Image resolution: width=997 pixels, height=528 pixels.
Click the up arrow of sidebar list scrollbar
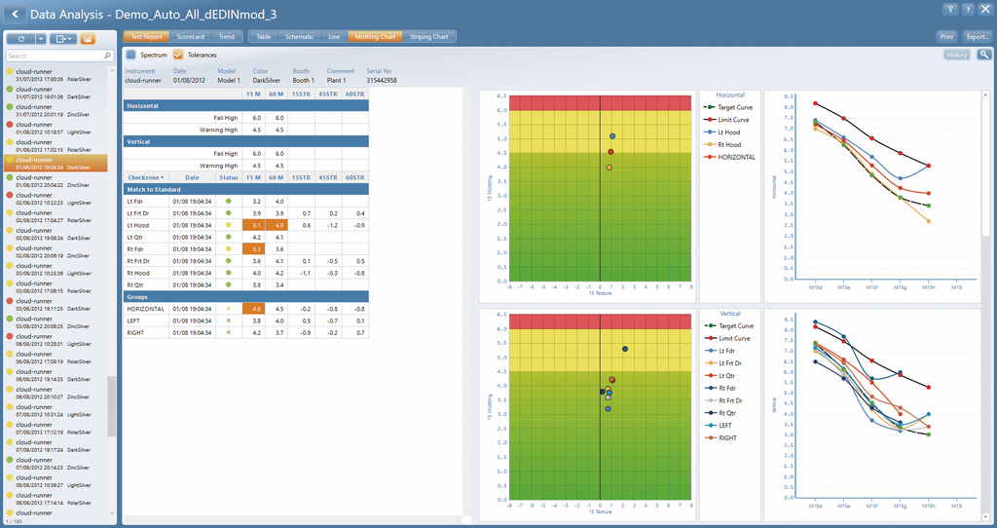[112, 69]
